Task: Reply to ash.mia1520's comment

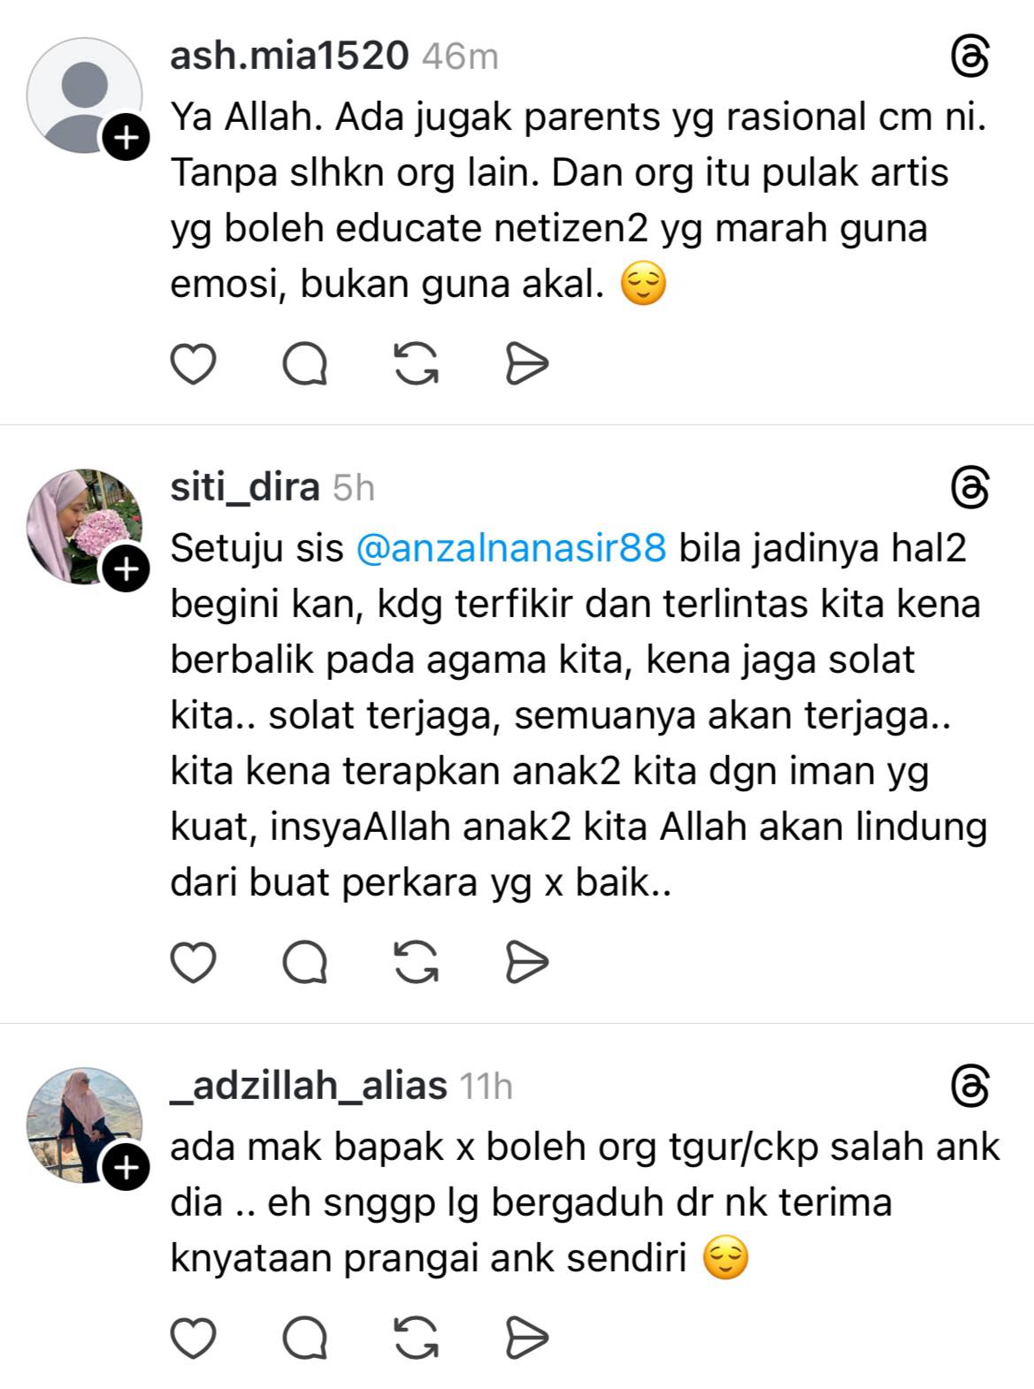Action: 305,363
